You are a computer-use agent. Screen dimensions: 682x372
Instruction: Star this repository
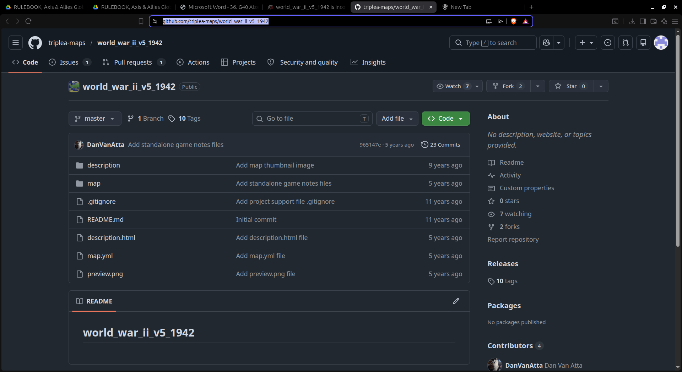[571, 86]
